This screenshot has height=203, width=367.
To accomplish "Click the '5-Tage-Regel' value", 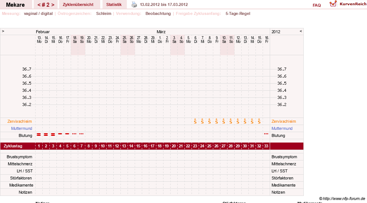I will click(x=238, y=13).
